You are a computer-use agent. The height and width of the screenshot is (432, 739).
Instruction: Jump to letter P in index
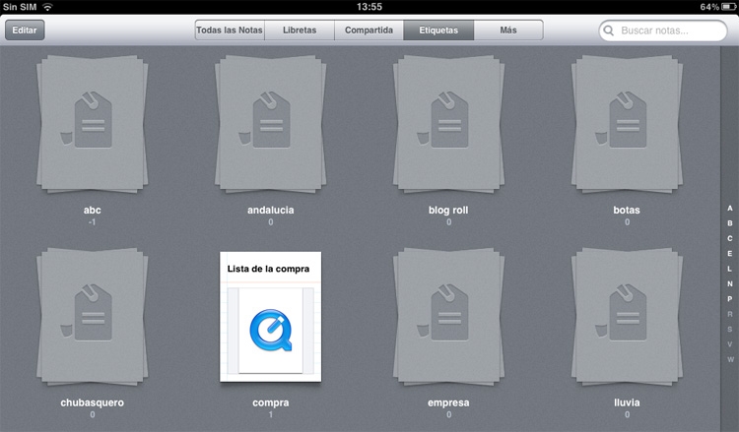tap(730, 299)
